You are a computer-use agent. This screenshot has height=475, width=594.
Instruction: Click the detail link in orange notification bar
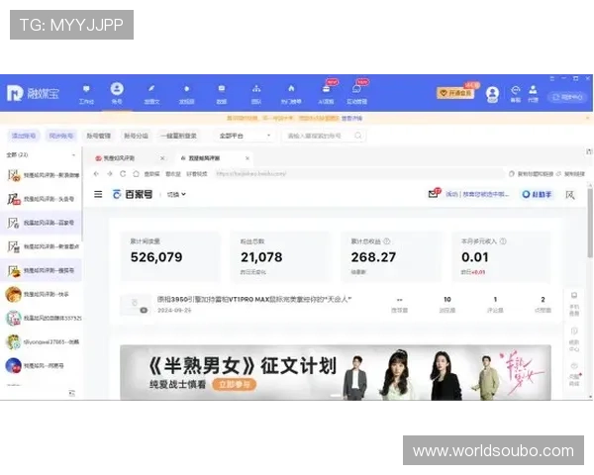(351, 118)
